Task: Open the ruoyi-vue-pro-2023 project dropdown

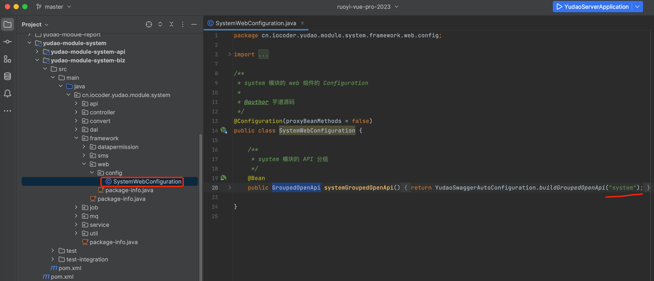Action: tap(368, 6)
